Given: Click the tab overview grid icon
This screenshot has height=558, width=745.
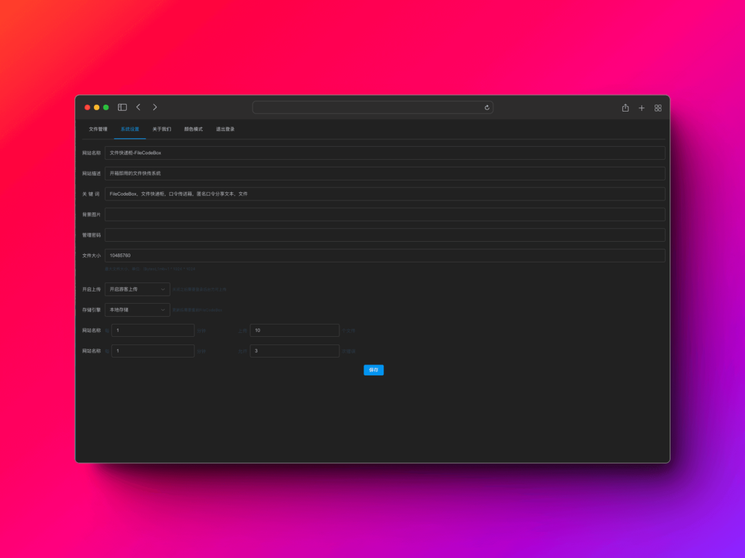Looking at the screenshot, I should point(657,107).
